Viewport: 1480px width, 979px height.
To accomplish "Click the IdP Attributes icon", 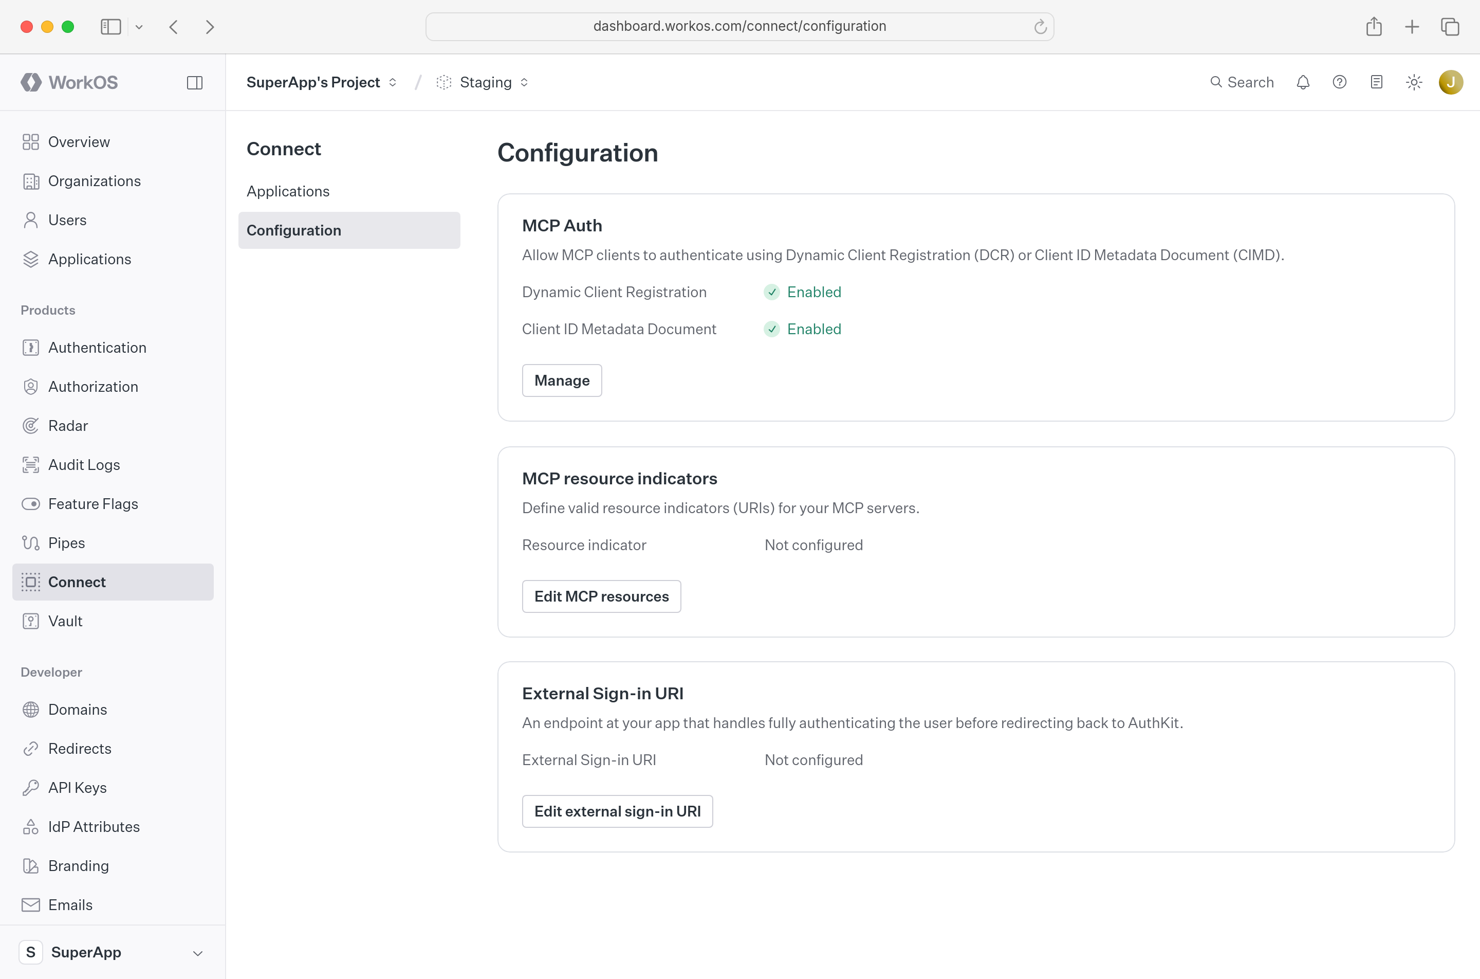I will point(30,827).
